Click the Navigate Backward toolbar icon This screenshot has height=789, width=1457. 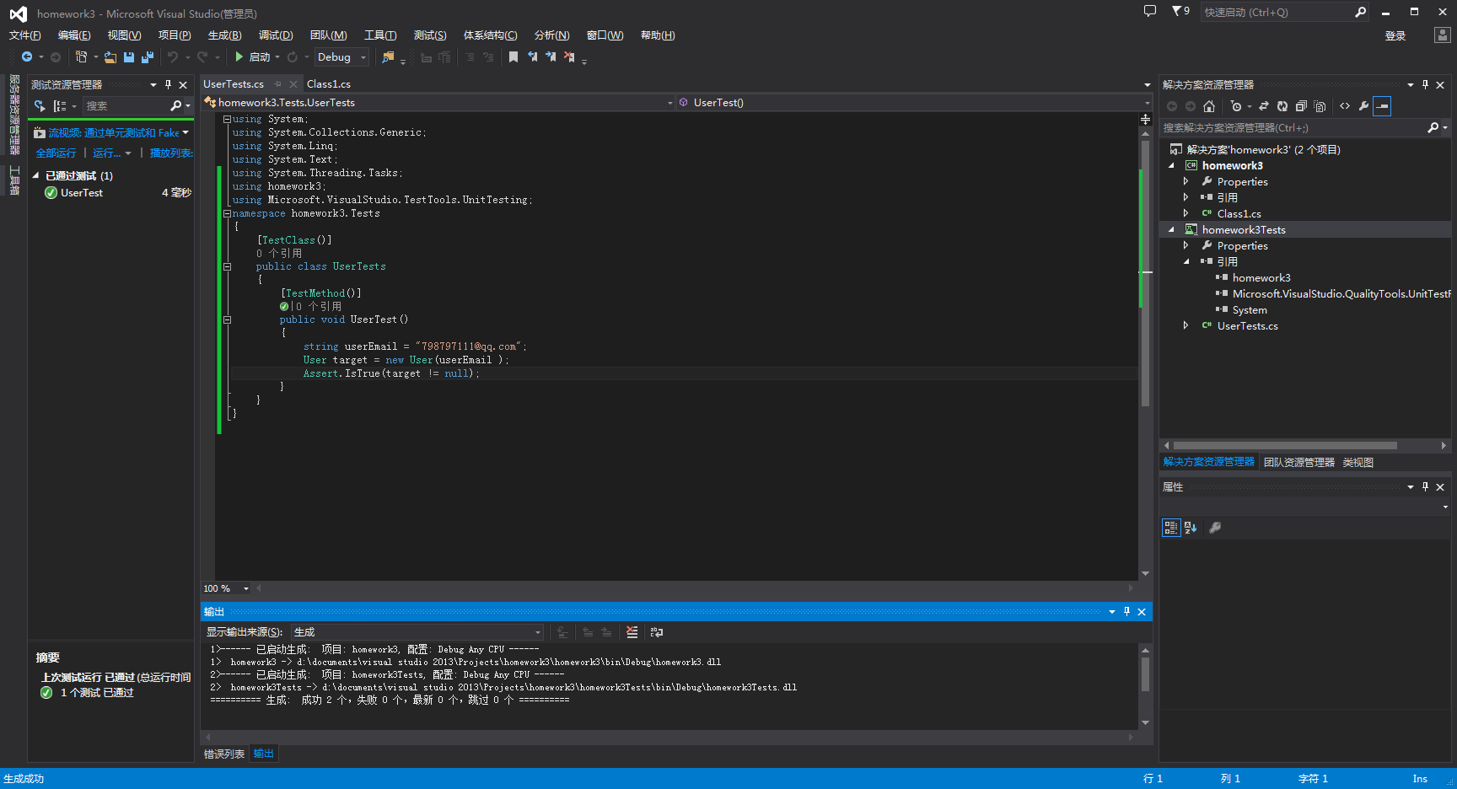(x=27, y=57)
